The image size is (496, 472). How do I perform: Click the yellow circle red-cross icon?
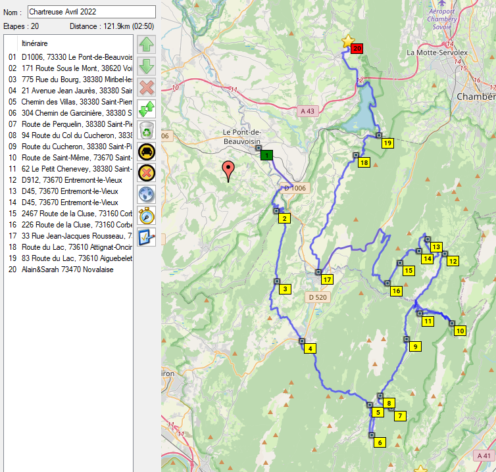tap(147, 173)
